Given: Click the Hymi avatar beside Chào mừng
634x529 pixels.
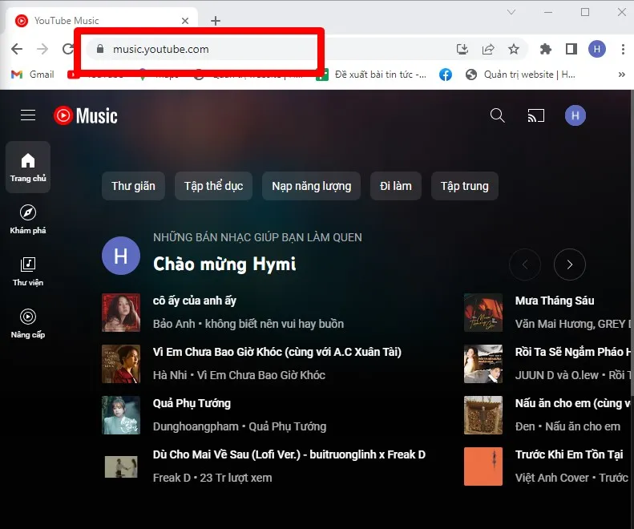Looking at the screenshot, I should pos(121,256).
